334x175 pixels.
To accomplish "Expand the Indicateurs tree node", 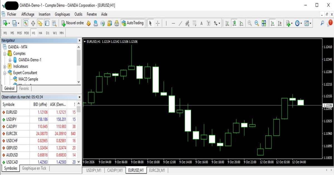I will click(x=5, y=67).
